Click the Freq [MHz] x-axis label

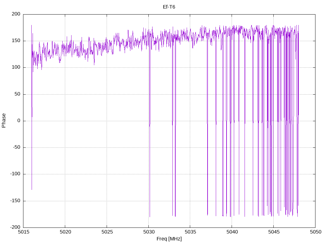(x=169, y=239)
